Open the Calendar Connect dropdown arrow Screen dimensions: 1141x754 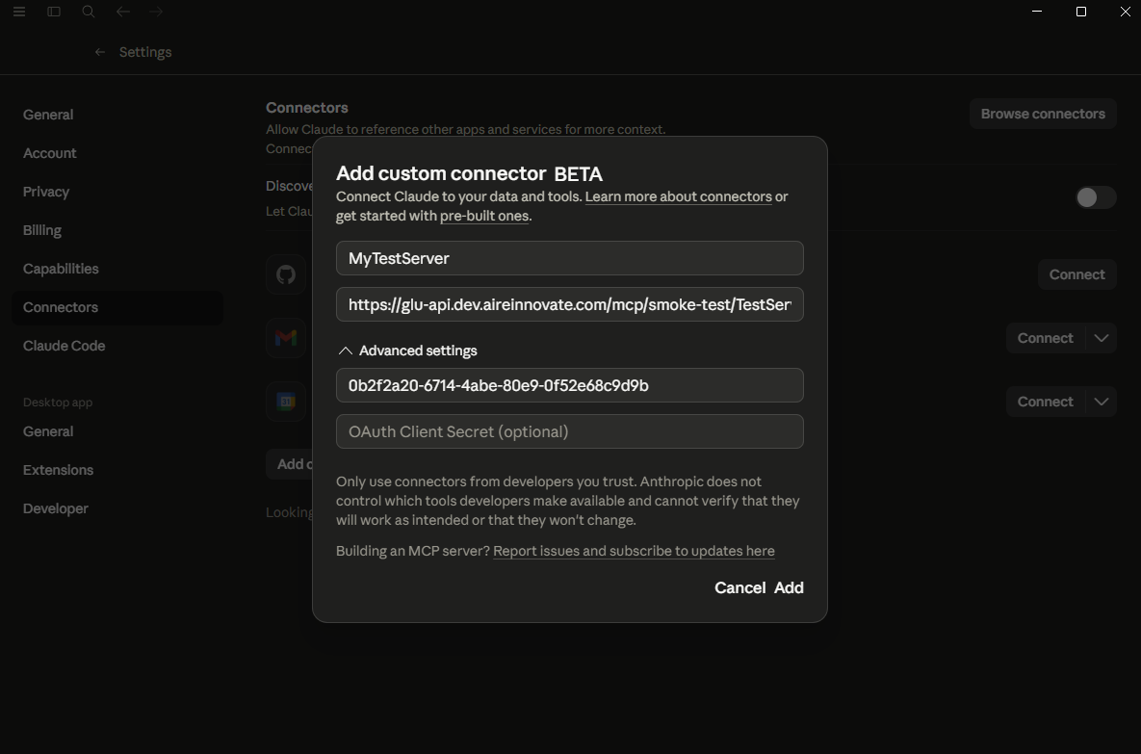pyautogui.click(x=1101, y=401)
